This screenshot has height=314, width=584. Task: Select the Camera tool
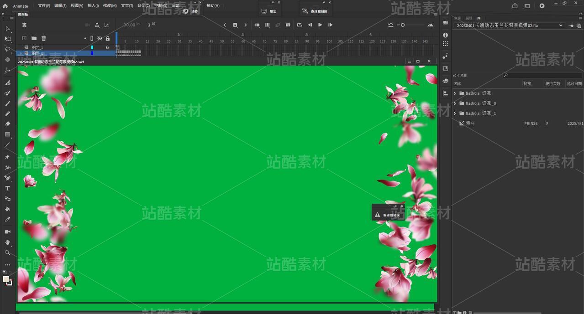tap(7, 232)
